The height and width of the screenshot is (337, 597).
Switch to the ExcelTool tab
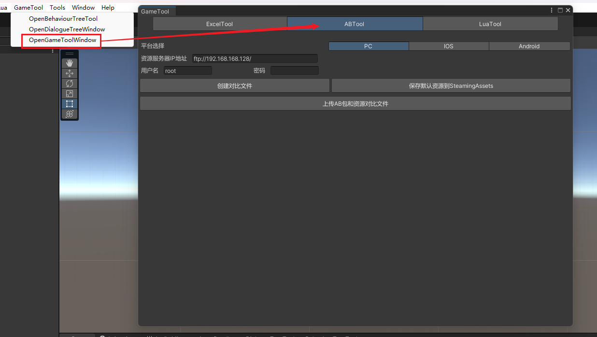point(219,23)
